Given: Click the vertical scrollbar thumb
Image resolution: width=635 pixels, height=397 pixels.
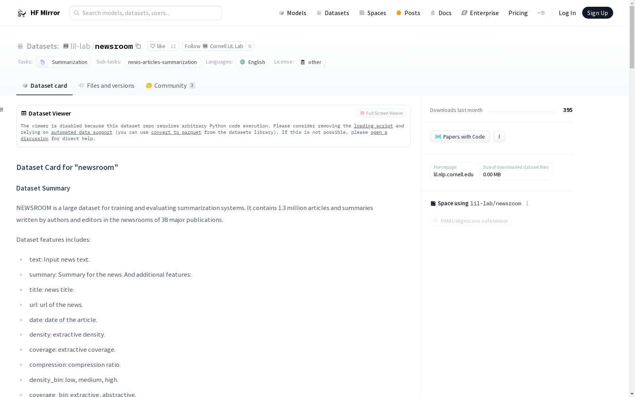Looking at the screenshot, I should click(x=632, y=37).
